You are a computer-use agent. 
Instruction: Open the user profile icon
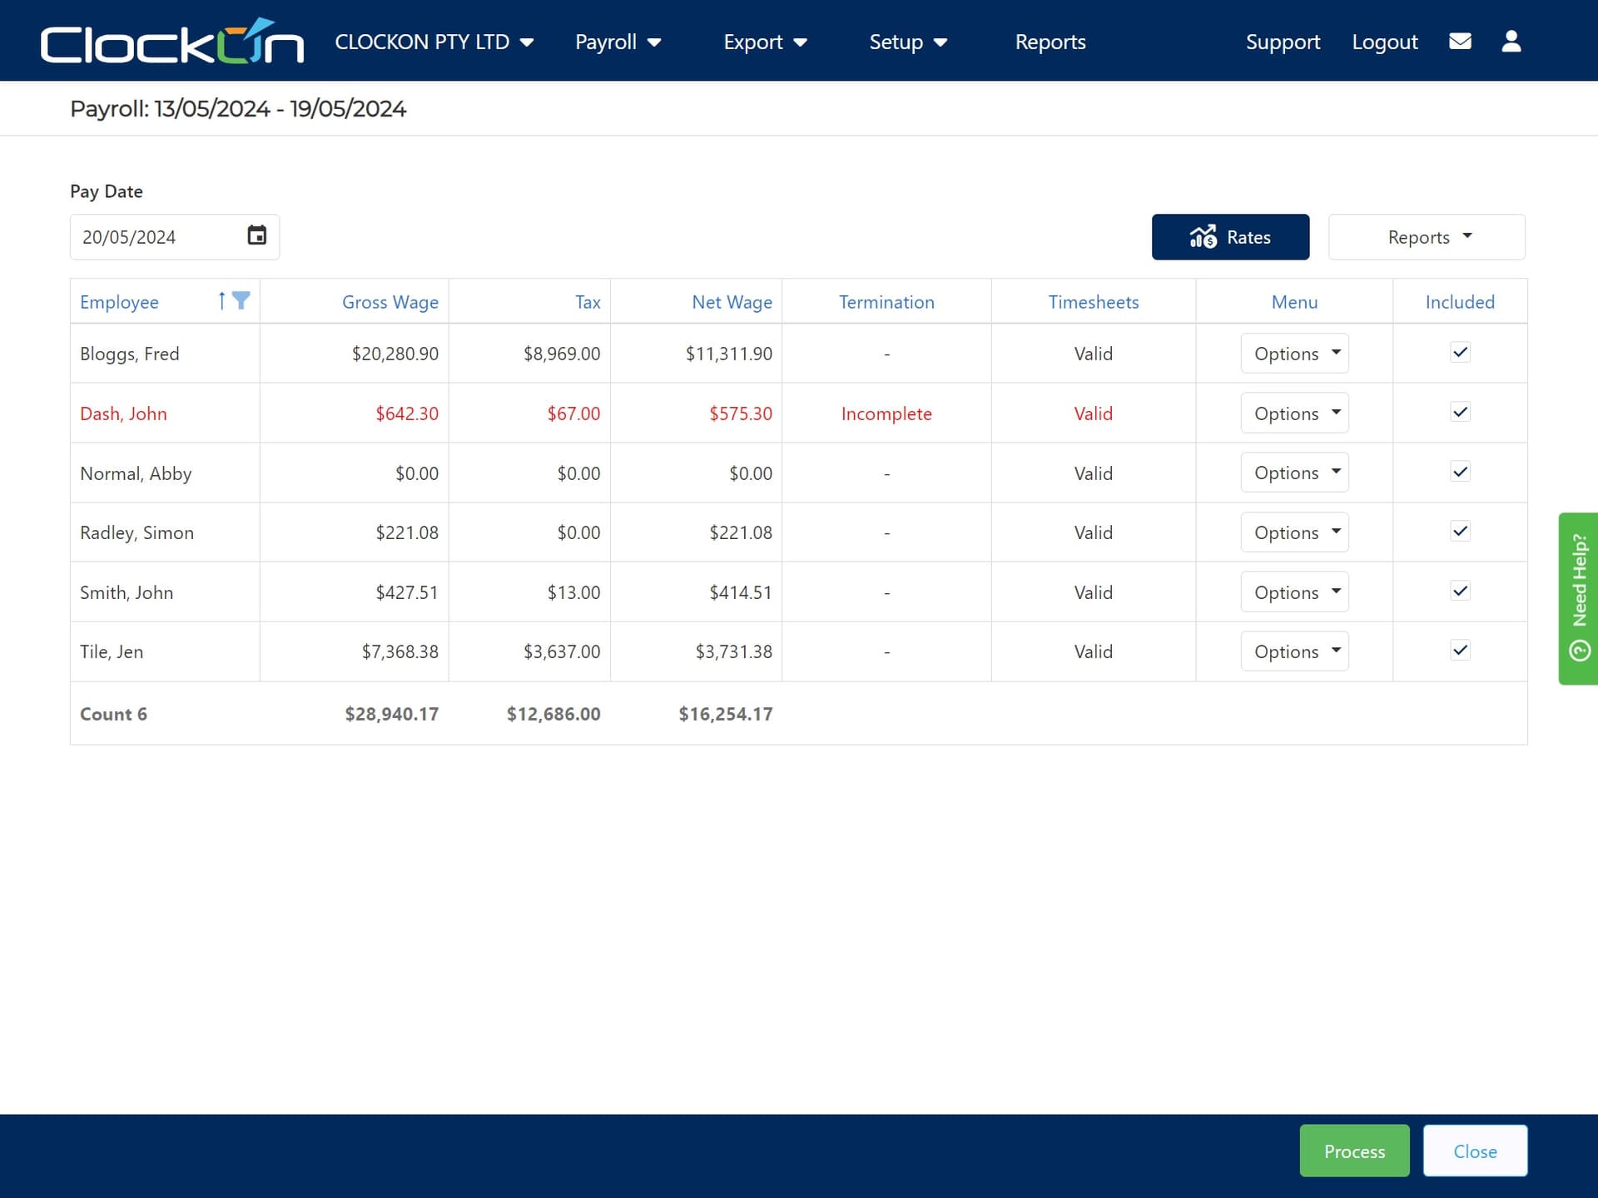coord(1511,42)
